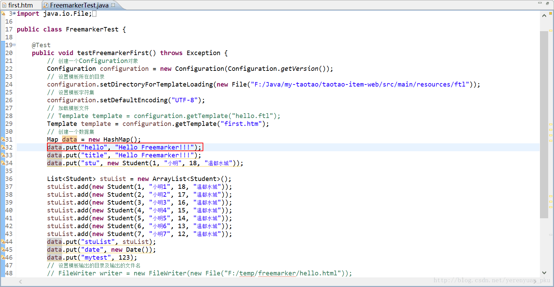Click the "hello" key on line 32
Image resolution: width=554 pixels, height=287 pixels.
pyautogui.click(x=94, y=147)
